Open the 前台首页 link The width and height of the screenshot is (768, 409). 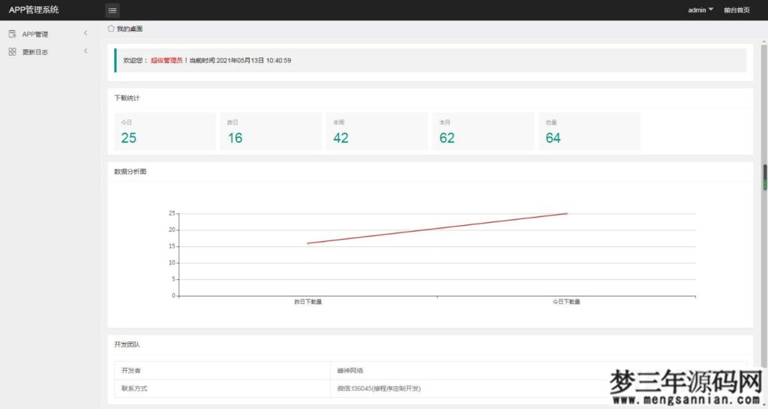pyautogui.click(x=736, y=11)
